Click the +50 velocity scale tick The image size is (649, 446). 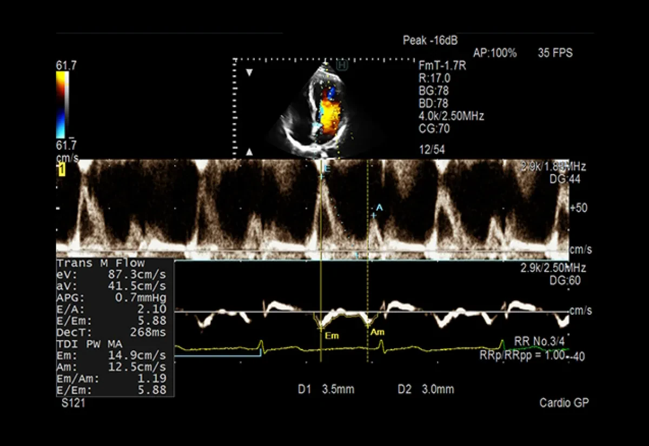(578, 208)
